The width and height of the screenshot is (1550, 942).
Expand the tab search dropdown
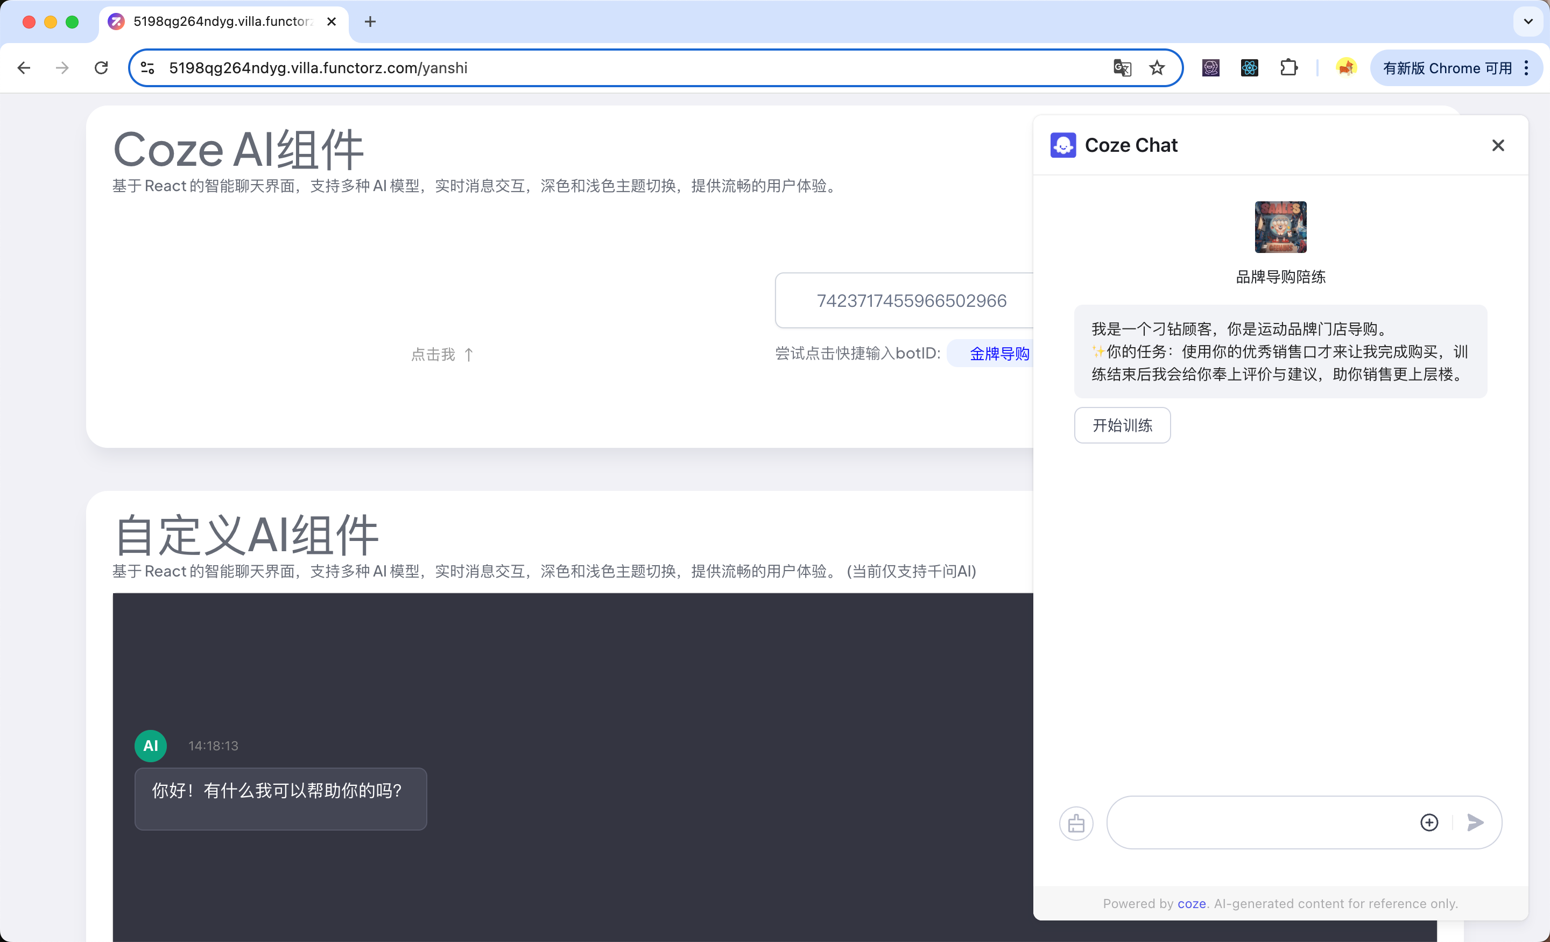[1528, 22]
